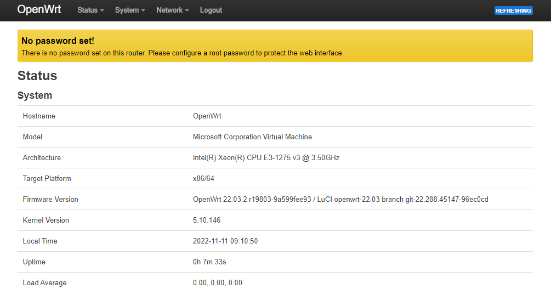
Task: Expand the Network dropdown menu
Action: 172,10
